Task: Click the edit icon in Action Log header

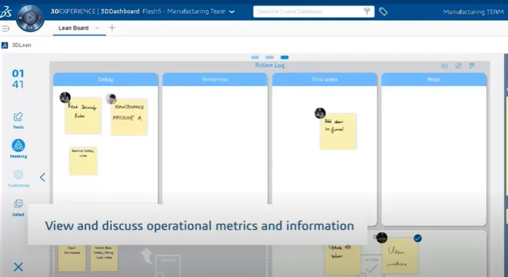Action: click(x=458, y=65)
